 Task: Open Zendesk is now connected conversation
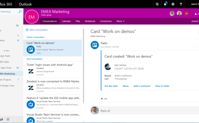click(x=53, y=86)
